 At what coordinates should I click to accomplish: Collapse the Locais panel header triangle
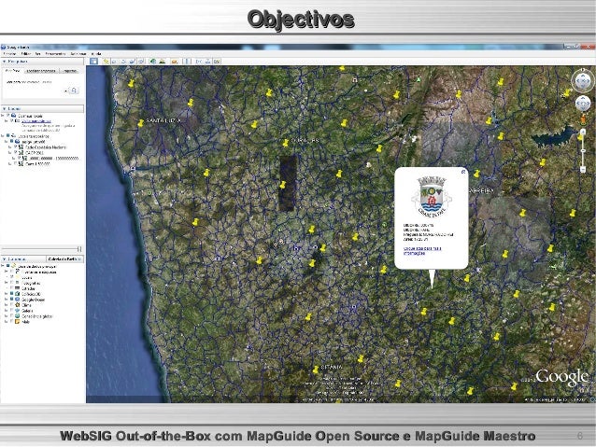[4, 109]
